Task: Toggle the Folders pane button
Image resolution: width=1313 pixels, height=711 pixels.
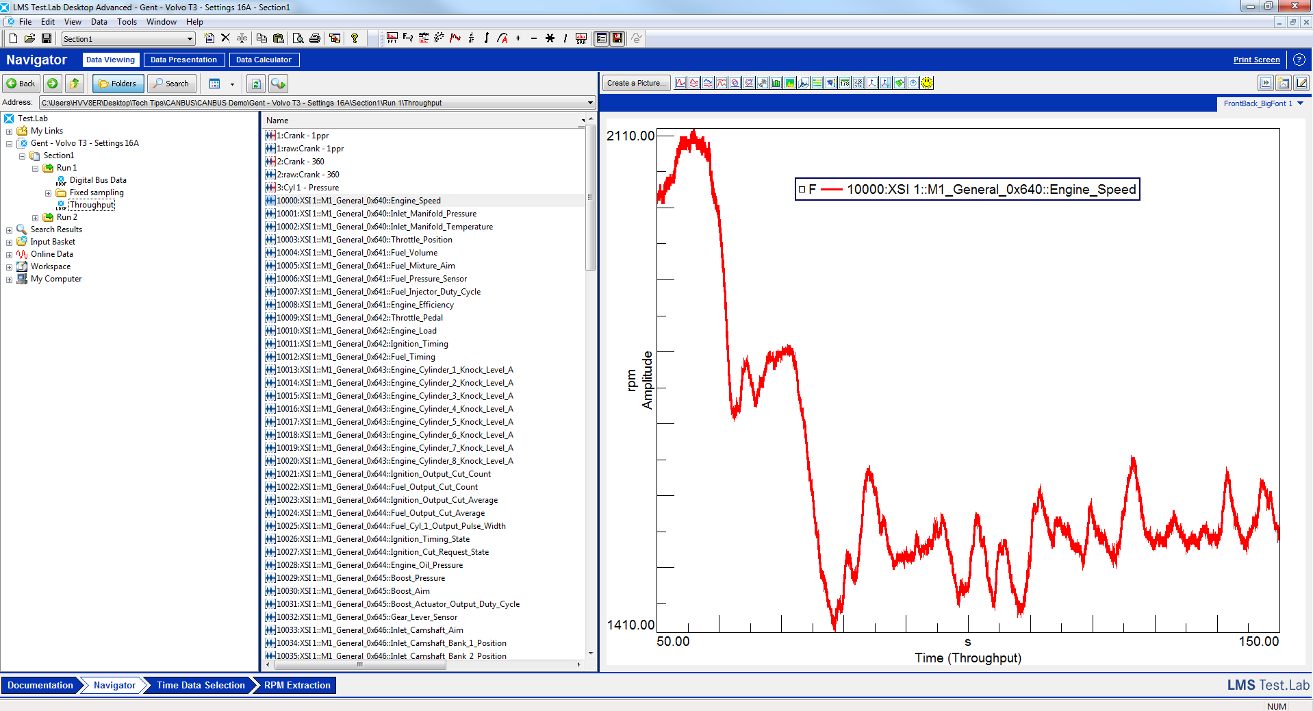Action: [x=118, y=84]
